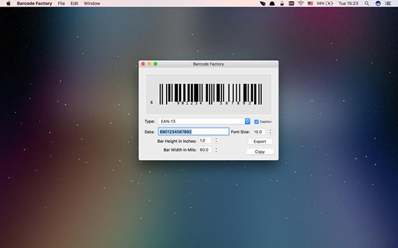This screenshot has height=248, width=398.
Task: Open Spotlight search magnifier
Action: (x=367, y=3)
